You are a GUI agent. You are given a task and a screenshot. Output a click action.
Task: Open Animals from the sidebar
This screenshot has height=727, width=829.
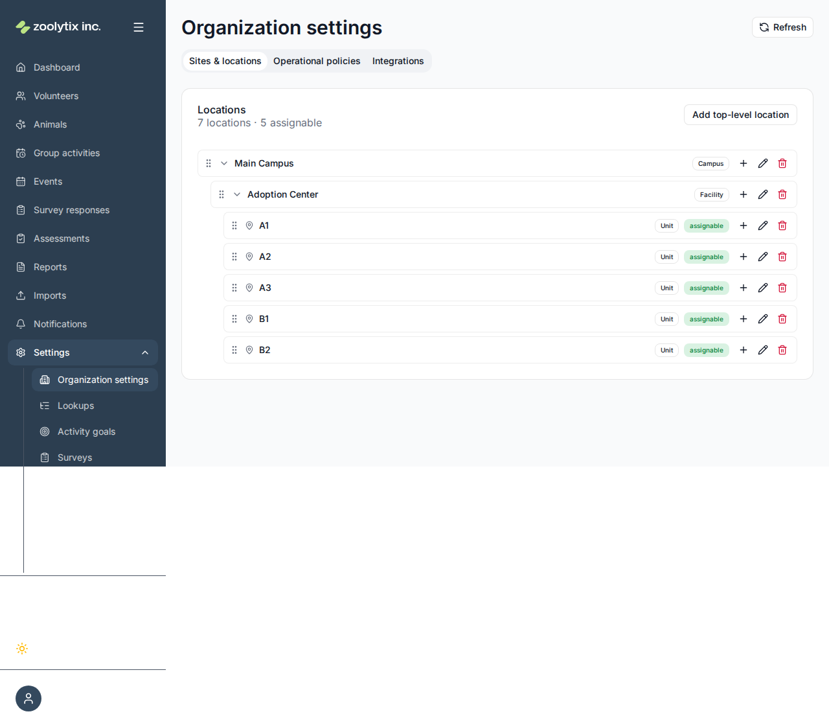[83, 124]
